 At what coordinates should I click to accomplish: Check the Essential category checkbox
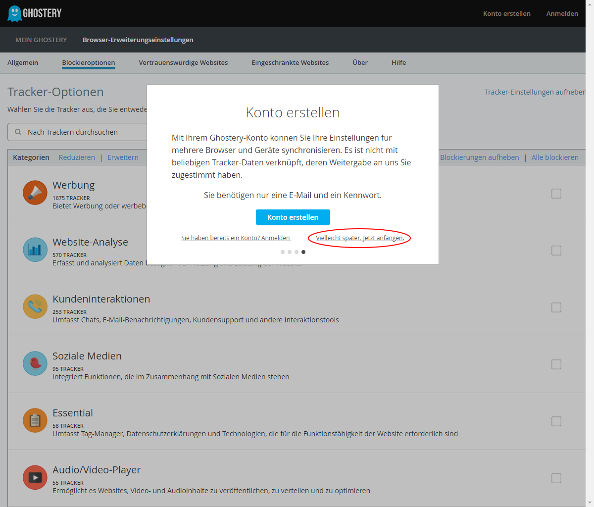556,421
